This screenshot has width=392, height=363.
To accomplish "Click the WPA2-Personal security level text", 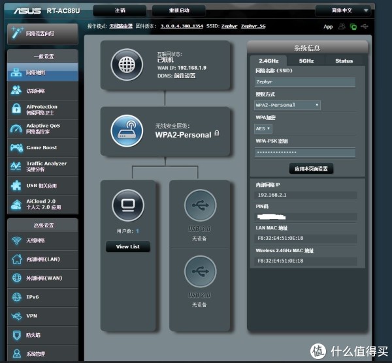I will coord(183,135).
